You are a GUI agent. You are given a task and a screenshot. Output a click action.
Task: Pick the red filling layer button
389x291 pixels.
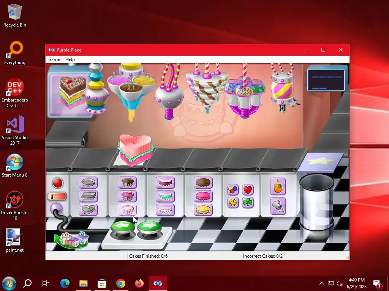pos(165,183)
